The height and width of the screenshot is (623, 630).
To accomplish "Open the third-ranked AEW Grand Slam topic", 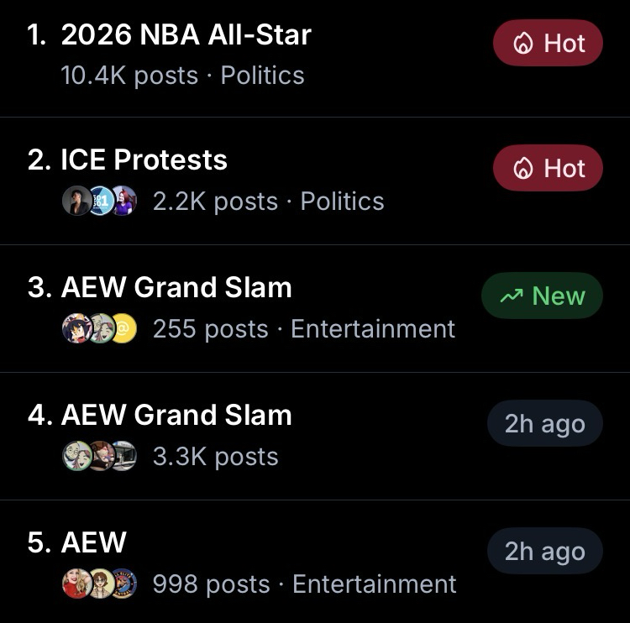I will click(x=176, y=287).
